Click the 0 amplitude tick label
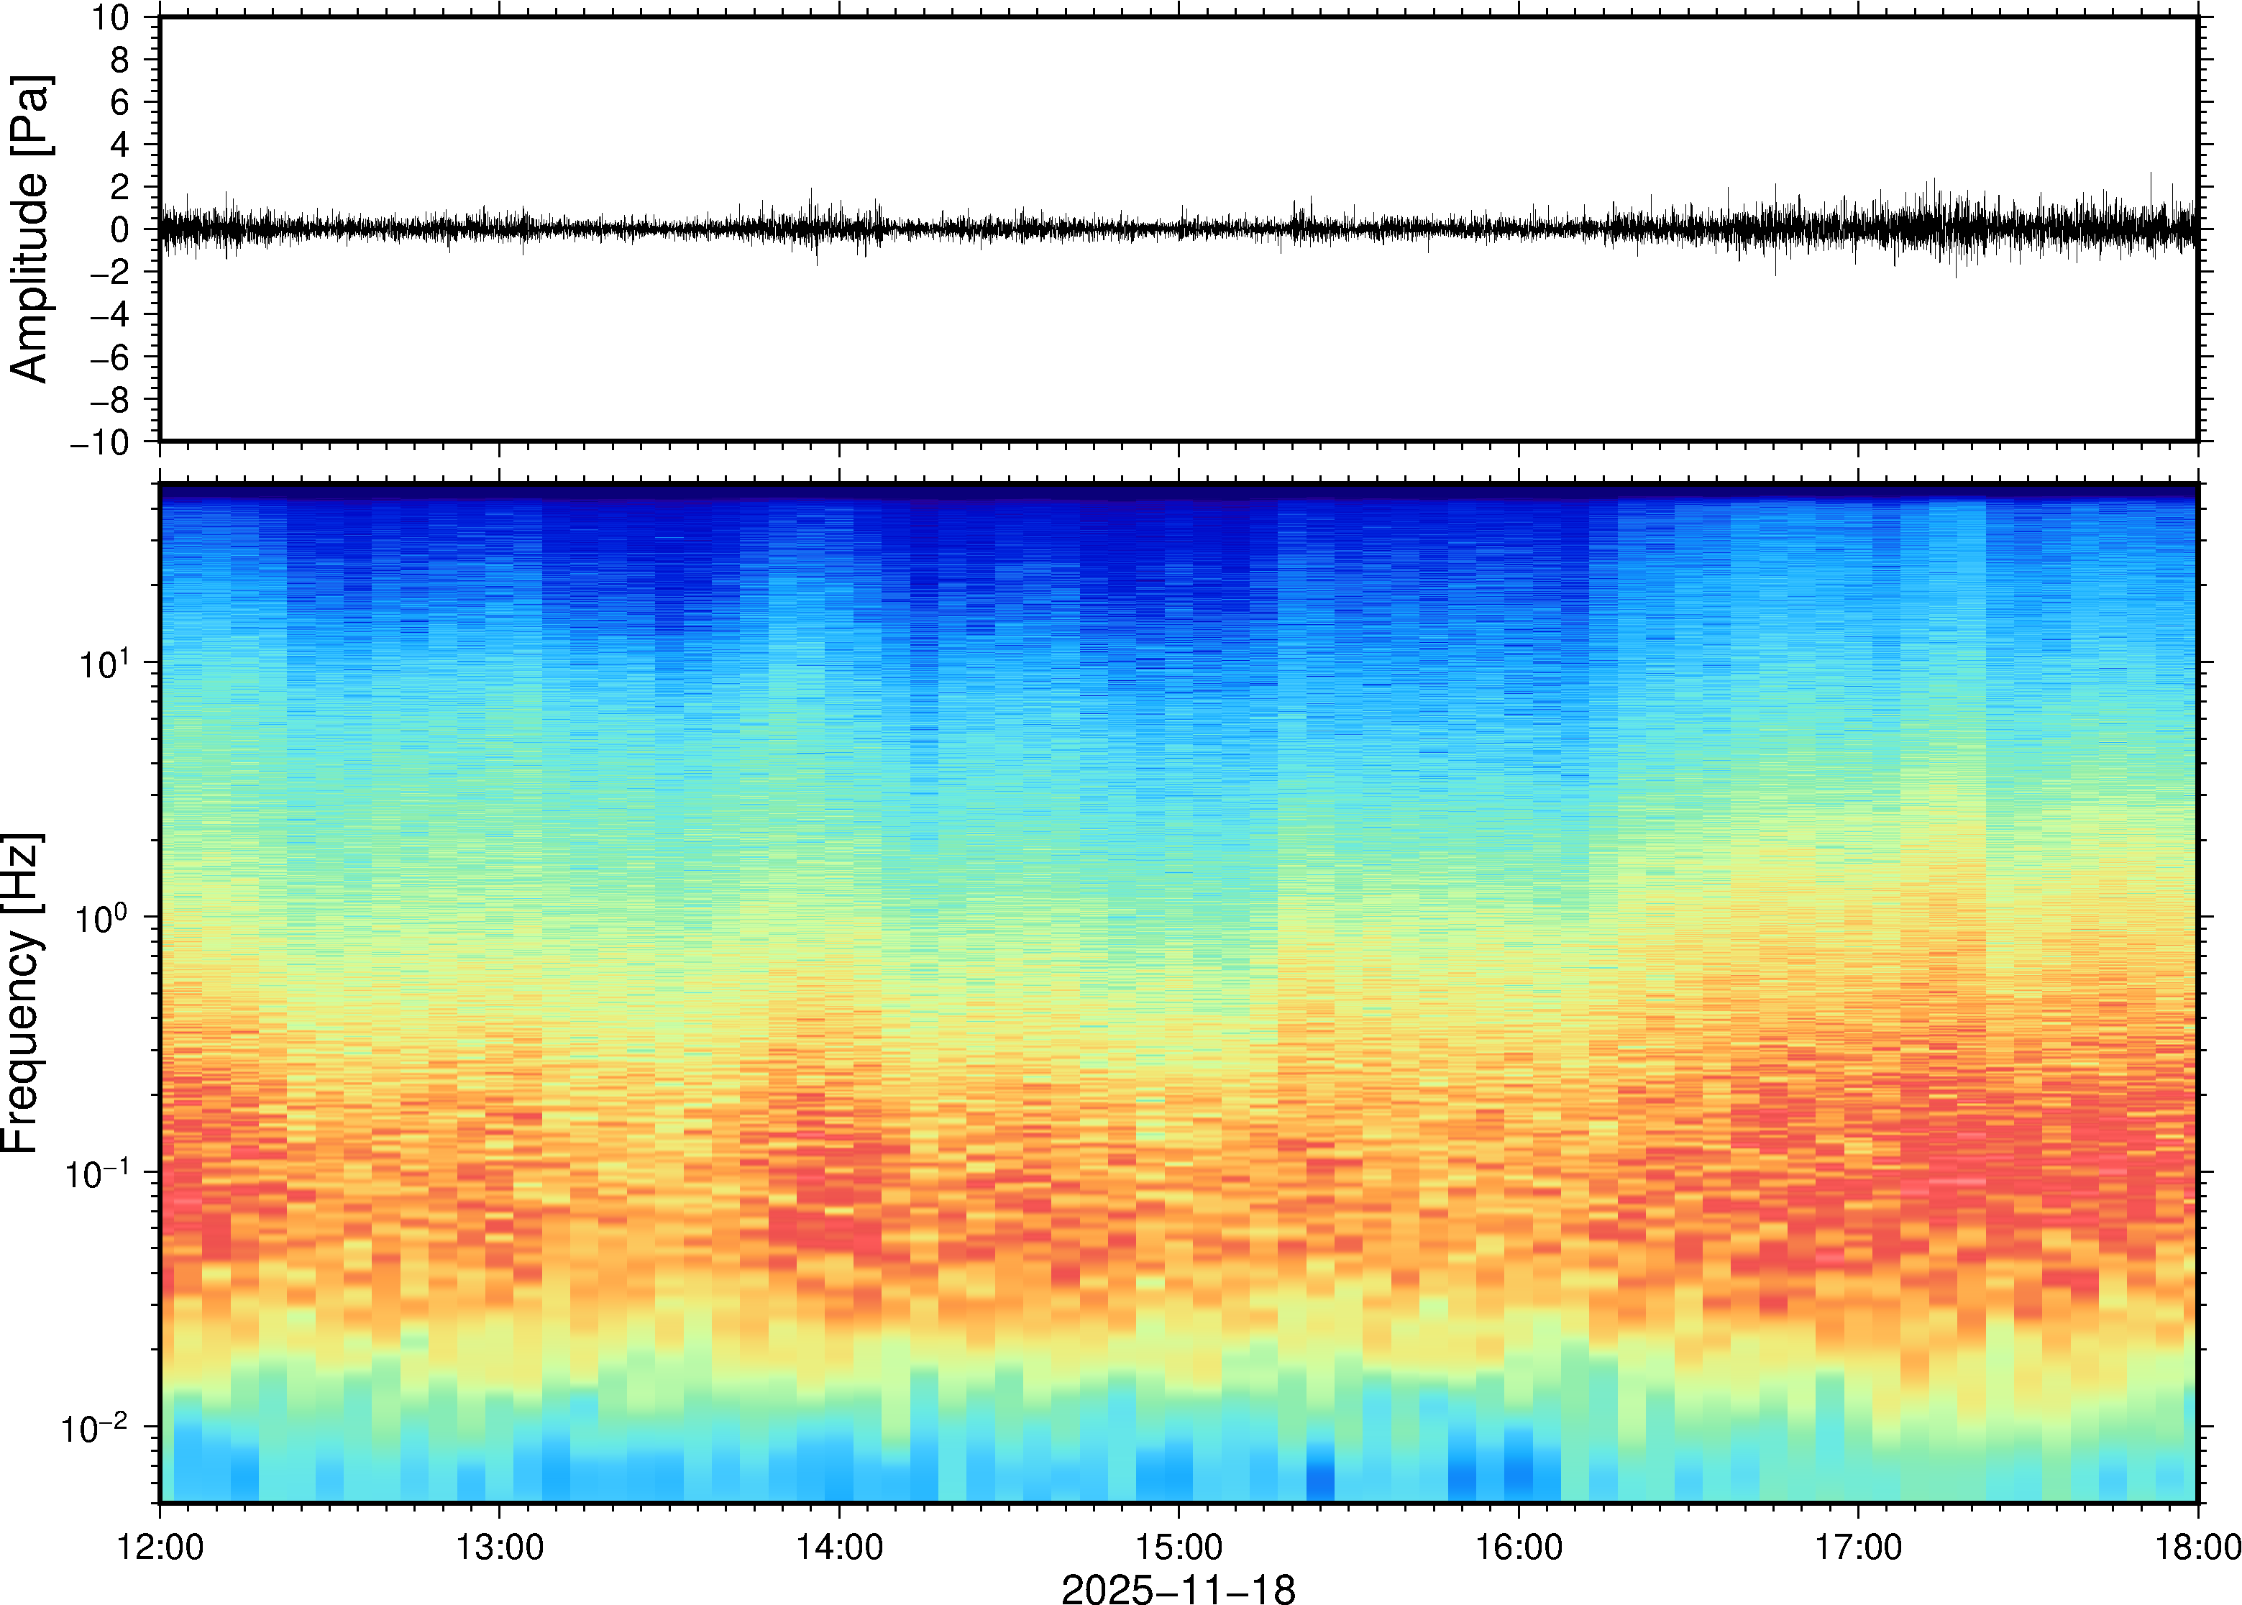The image size is (2242, 1605). click(121, 230)
